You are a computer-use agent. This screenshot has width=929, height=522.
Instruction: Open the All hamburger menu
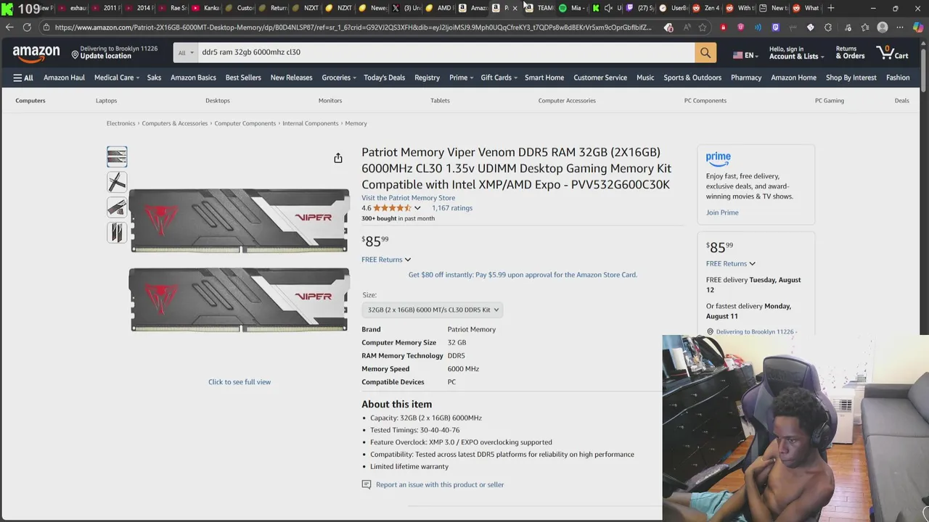coord(23,78)
